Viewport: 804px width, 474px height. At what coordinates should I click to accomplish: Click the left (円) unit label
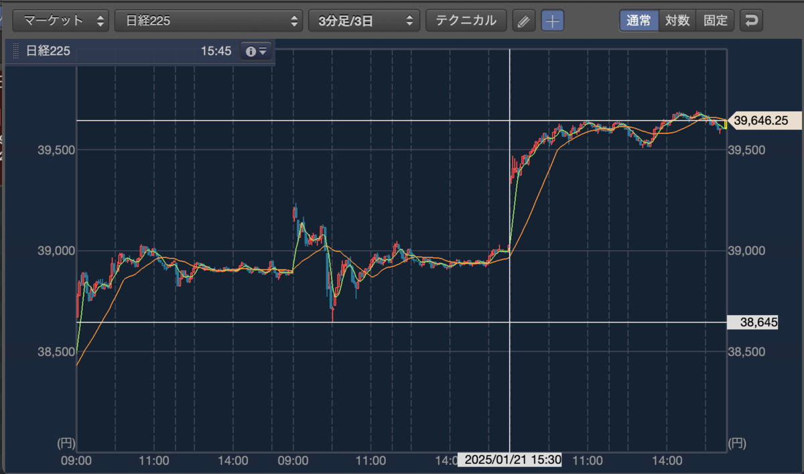[66, 442]
